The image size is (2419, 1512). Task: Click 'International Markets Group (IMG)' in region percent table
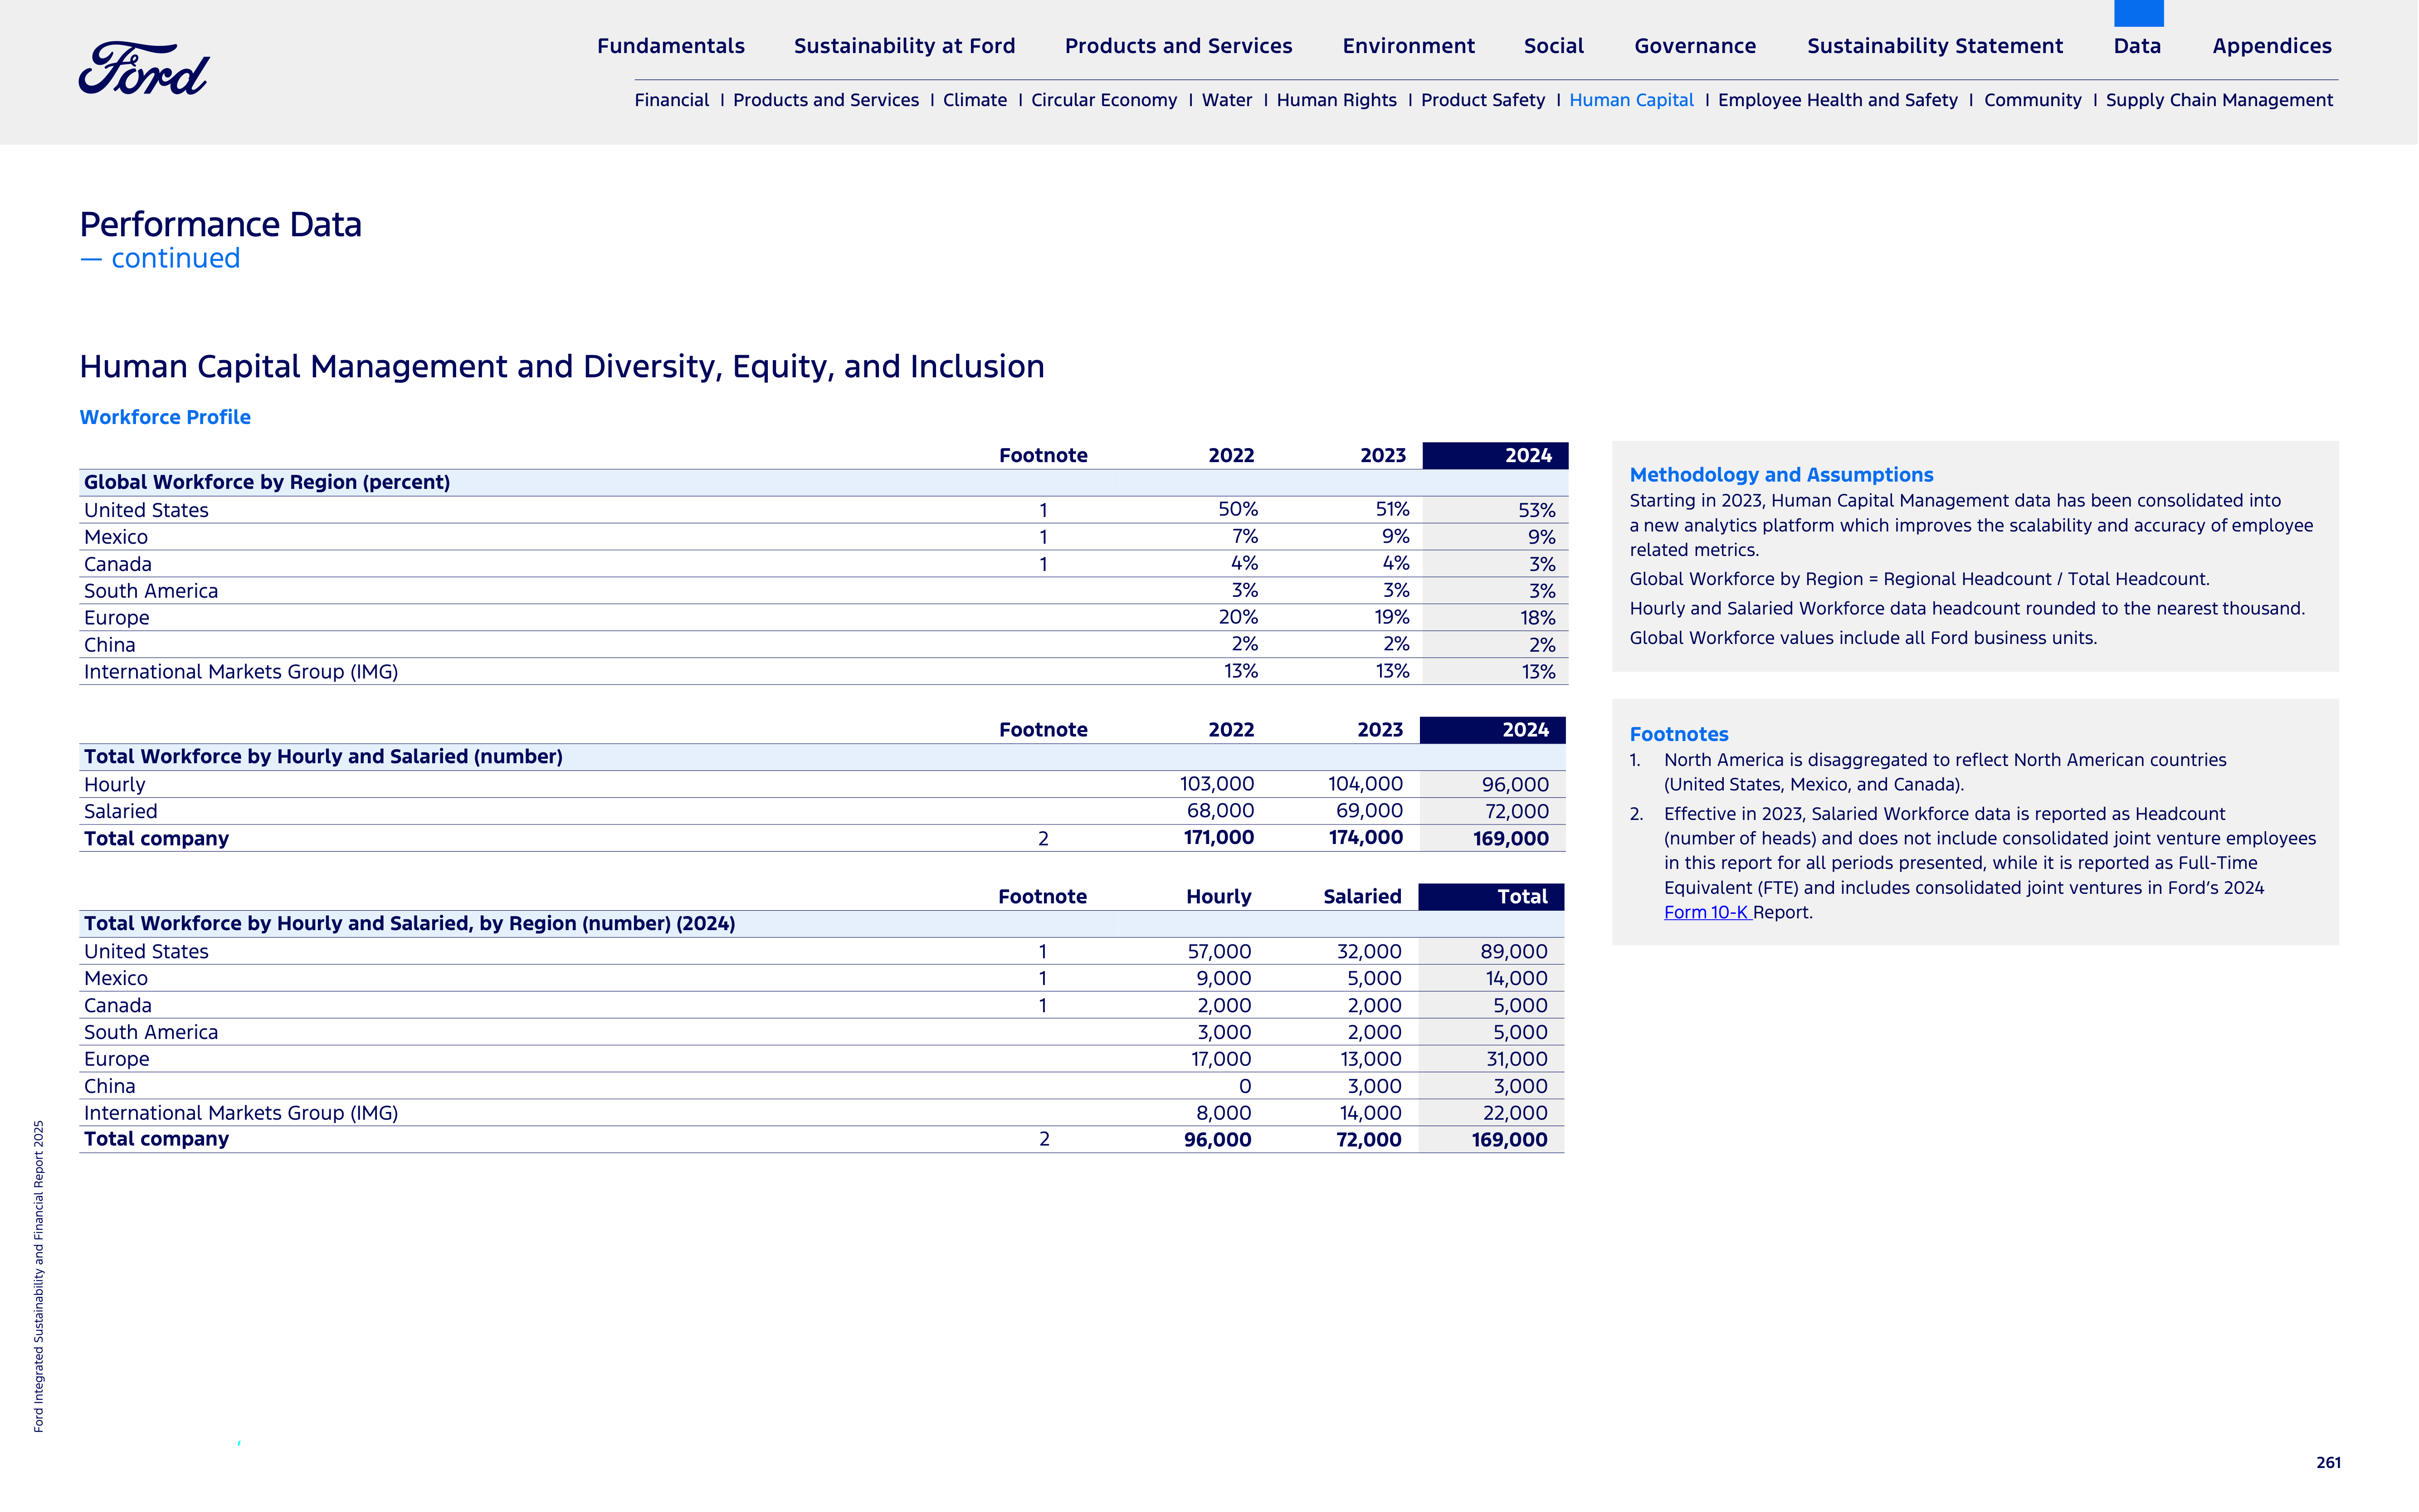[x=241, y=672]
